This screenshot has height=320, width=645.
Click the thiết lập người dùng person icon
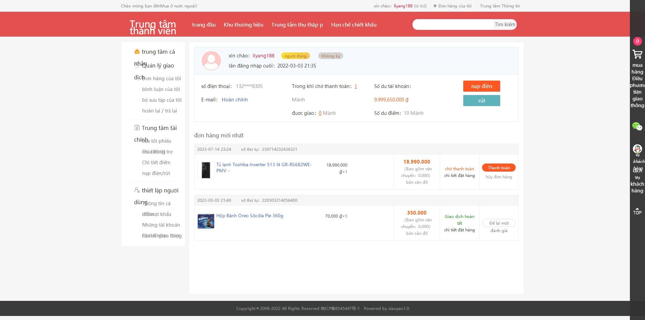(x=137, y=190)
